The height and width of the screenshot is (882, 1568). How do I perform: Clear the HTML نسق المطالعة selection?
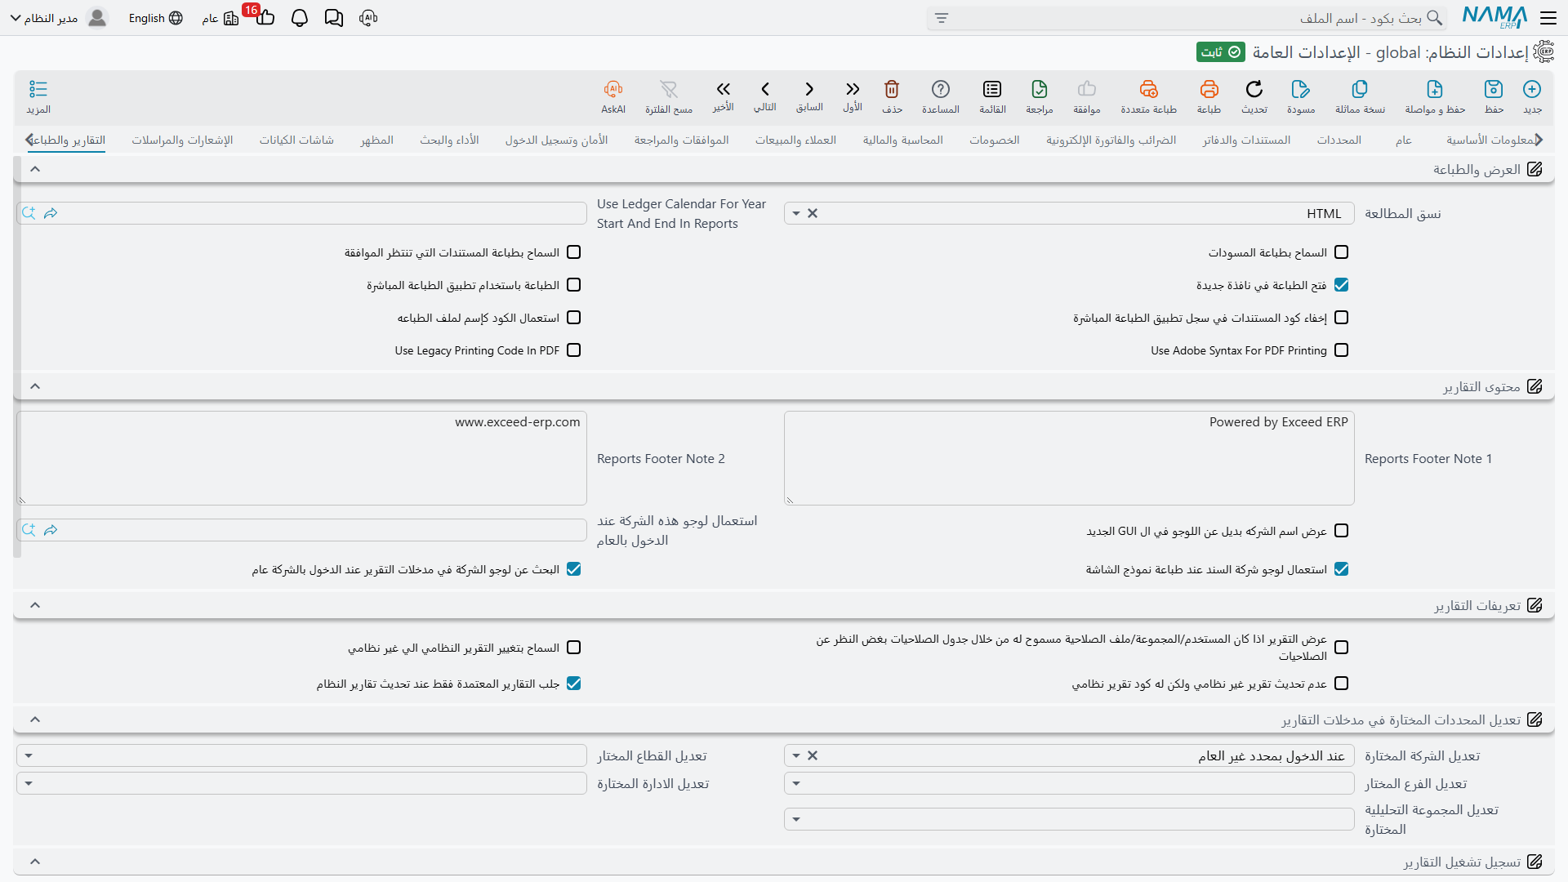click(x=813, y=213)
